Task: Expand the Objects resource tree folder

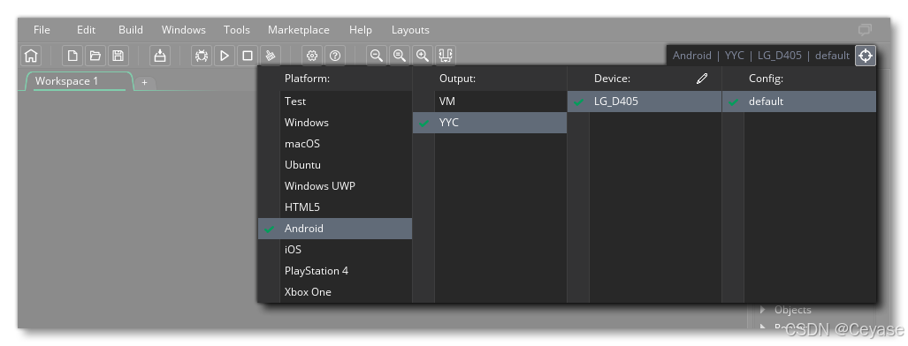Action: click(x=763, y=310)
